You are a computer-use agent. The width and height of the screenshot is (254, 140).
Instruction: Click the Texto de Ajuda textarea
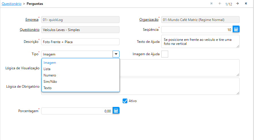200,41
